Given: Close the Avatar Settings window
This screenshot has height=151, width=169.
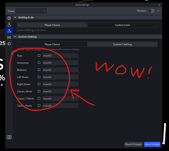Looking at the screenshot, I should pos(159,5).
